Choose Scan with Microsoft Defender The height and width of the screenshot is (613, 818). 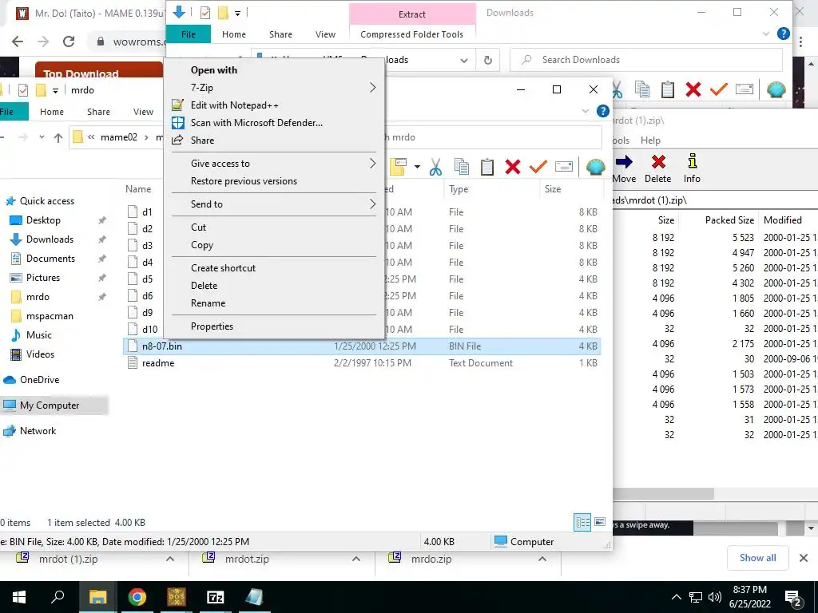pos(275,123)
